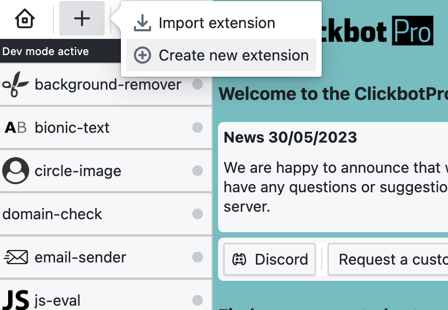Click the circled plus create icon

(x=142, y=55)
